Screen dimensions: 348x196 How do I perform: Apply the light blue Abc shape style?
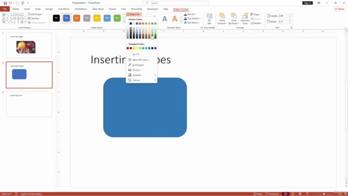click(107, 18)
